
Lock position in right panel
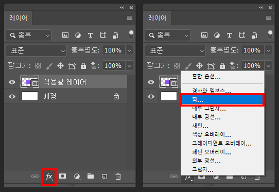pyautogui.click(x=199, y=66)
